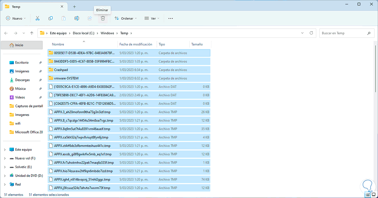Open the three-dots more options menu
This screenshot has width=378, height=198.
coord(170,19)
